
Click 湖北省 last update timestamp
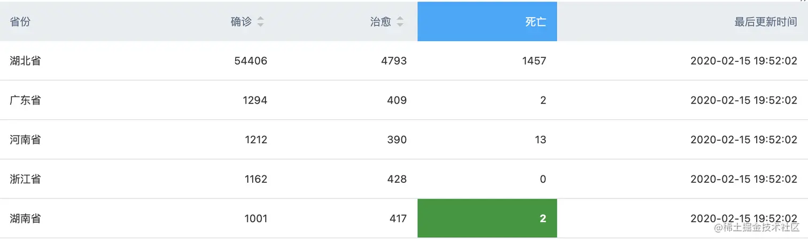[x=744, y=61]
